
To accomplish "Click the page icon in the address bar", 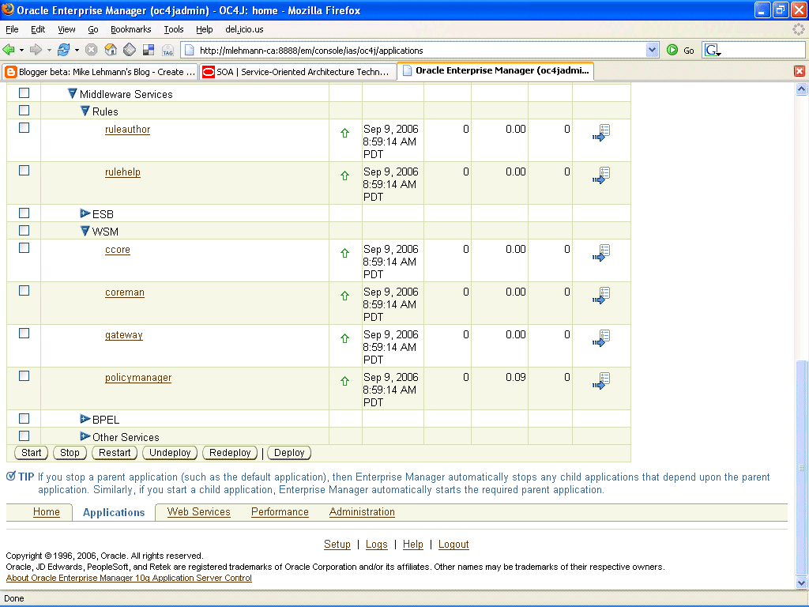I will coord(190,50).
